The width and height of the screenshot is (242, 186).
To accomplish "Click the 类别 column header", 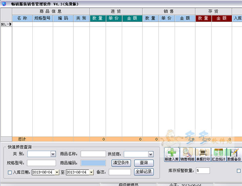I will 81,18.
